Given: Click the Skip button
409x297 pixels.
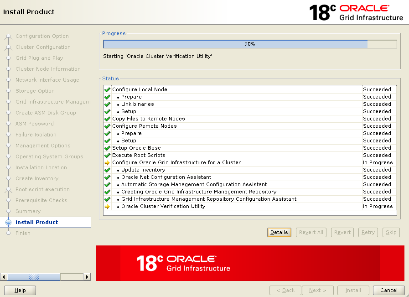Looking at the screenshot, I should point(391,232).
